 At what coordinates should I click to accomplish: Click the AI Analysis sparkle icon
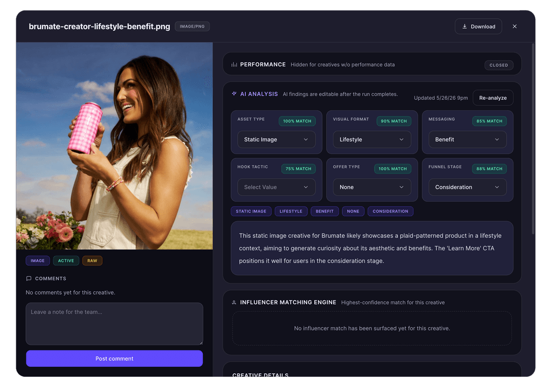pyautogui.click(x=234, y=94)
